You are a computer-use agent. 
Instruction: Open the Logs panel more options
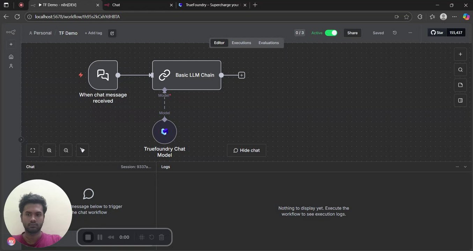[x=457, y=167]
